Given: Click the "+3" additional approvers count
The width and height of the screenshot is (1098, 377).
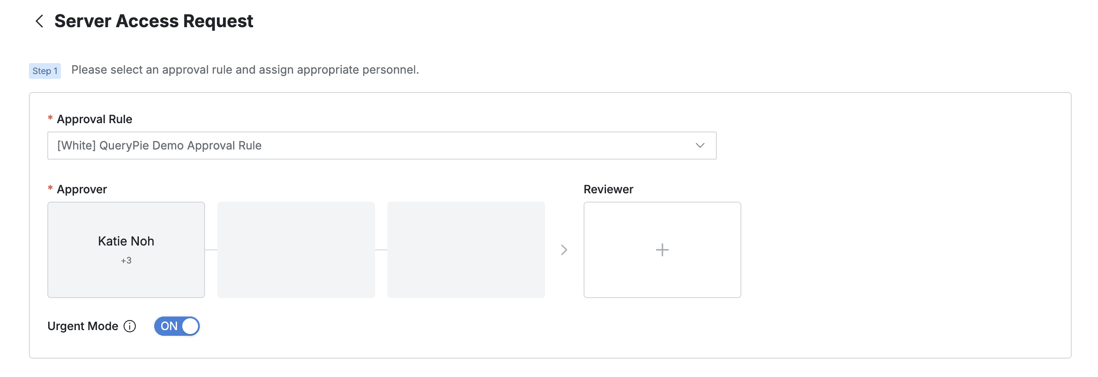Looking at the screenshot, I should pos(126,260).
